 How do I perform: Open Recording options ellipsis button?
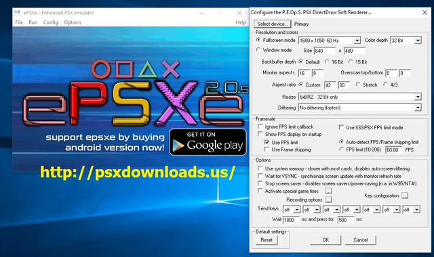click(x=328, y=200)
